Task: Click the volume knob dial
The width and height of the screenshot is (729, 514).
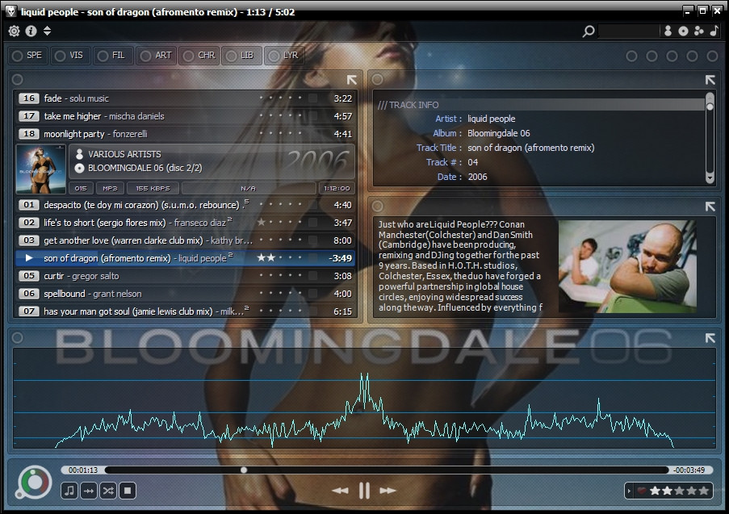Action: 35,482
